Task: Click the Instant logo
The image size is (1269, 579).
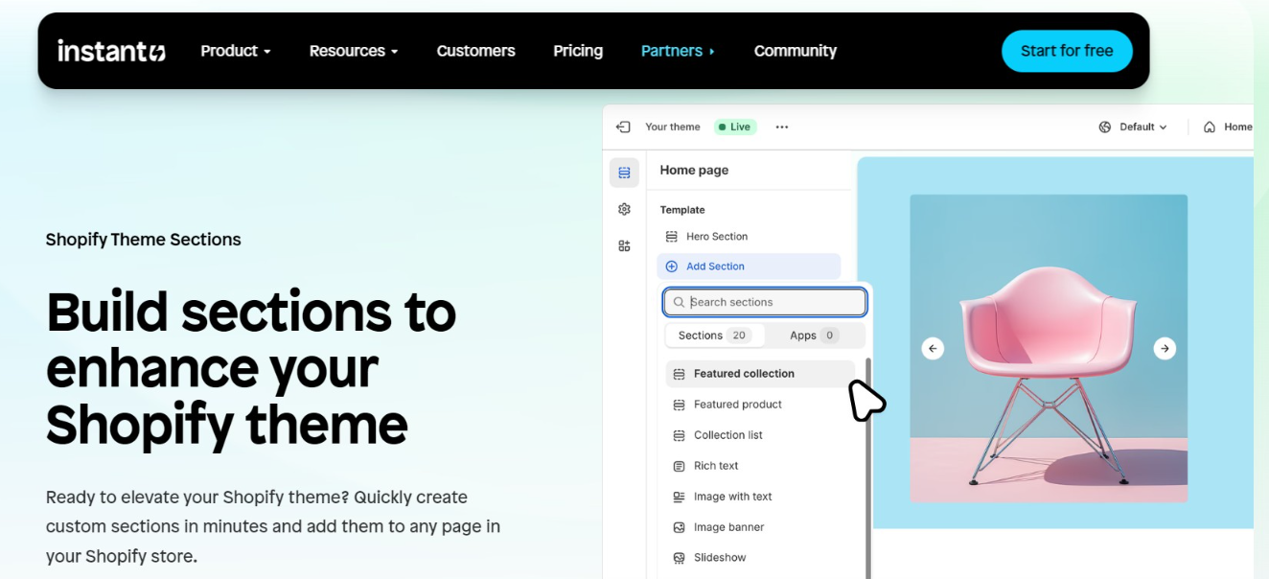Action: (111, 51)
